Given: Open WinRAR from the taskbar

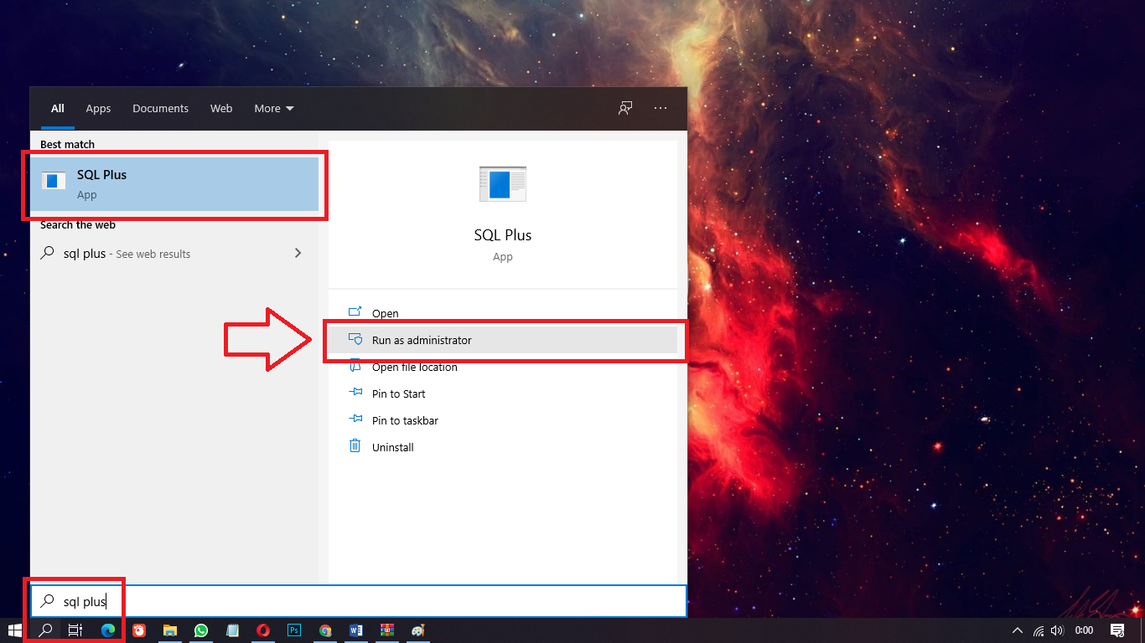Looking at the screenshot, I should 387,630.
